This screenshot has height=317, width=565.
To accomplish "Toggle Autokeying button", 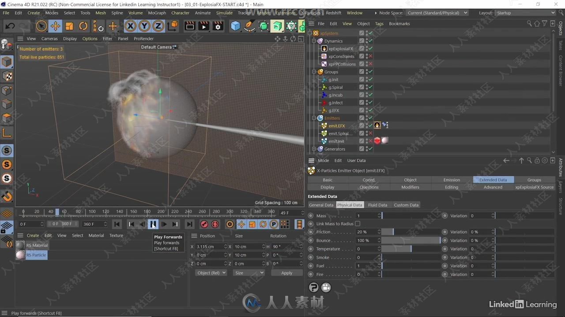I will [215, 224].
